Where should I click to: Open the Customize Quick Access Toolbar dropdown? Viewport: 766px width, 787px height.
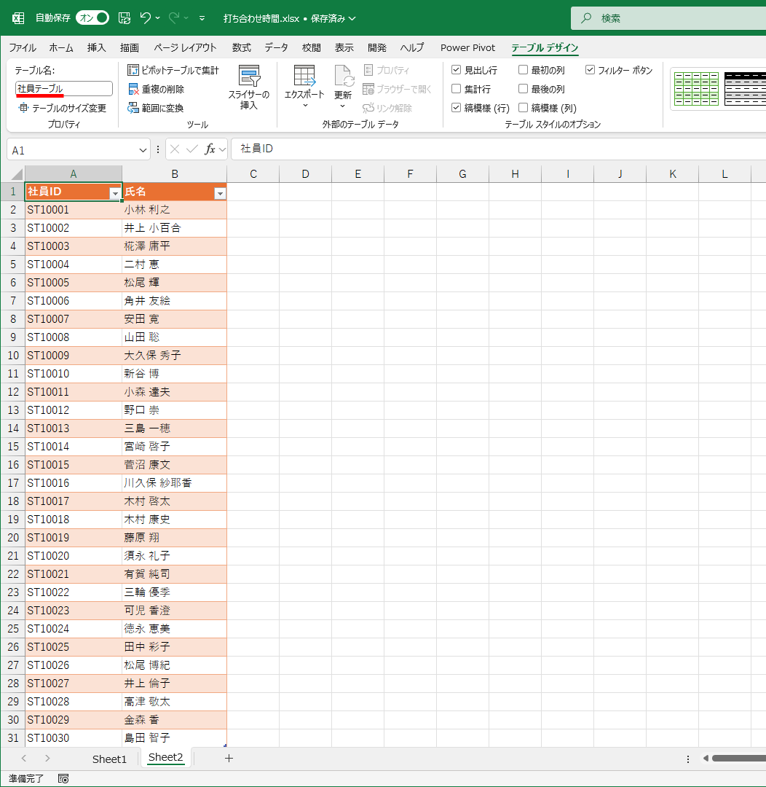click(x=202, y=18)
